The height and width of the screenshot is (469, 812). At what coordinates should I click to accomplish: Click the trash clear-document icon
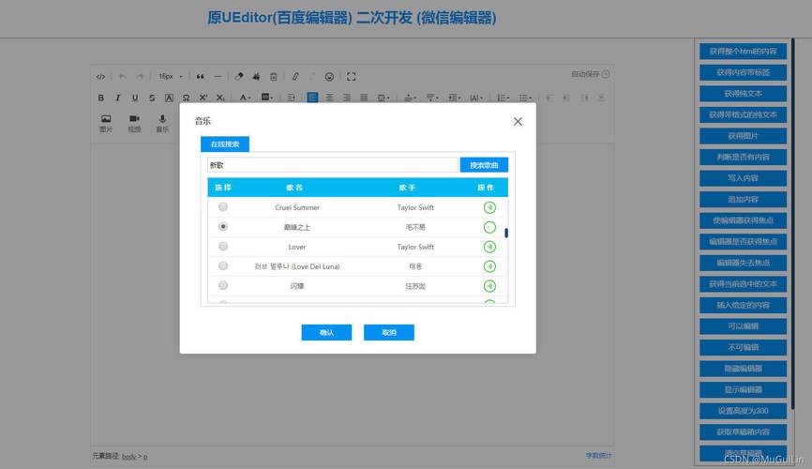(274, 77)
